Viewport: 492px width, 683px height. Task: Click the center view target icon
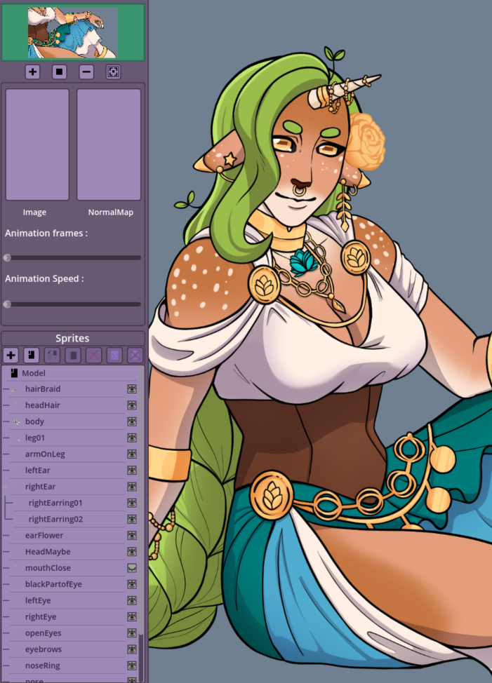click(x=113, y=72)
